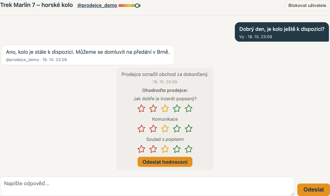Click the seller rating gradient slider knob

tap(137, 6)
